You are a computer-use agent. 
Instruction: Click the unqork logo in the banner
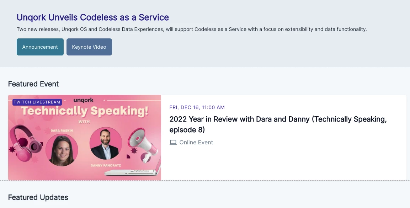(x=84, y=100)
